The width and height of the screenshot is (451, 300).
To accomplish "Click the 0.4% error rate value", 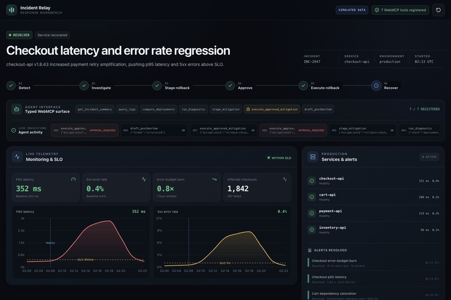I will tap(95, 189).
